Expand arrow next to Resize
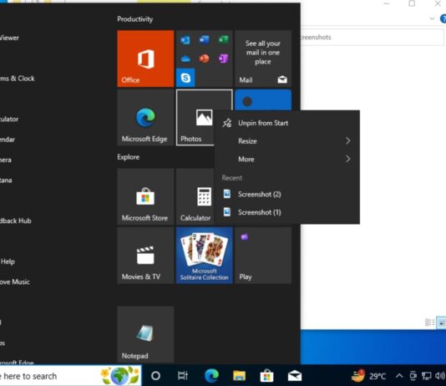446x386 pixels. [348, 141]
